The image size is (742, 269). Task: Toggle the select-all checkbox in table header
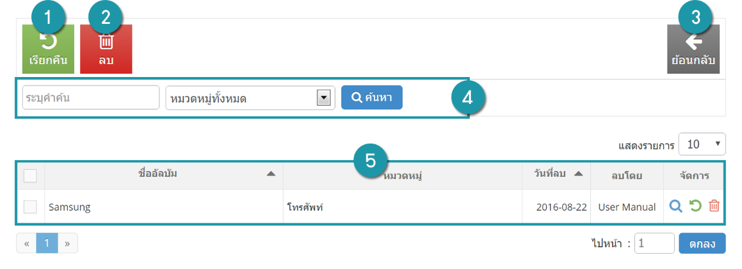point(30,176)
